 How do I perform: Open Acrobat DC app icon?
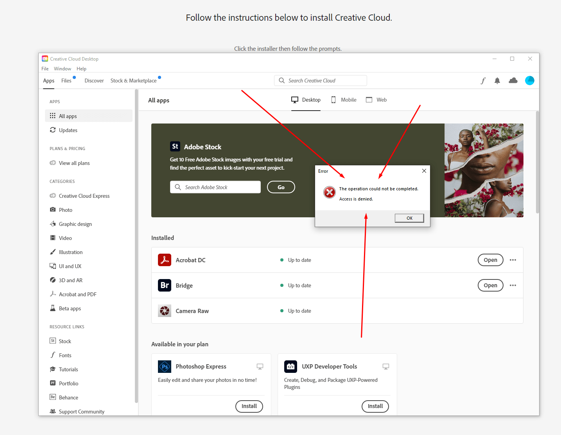tap(165, 260)
